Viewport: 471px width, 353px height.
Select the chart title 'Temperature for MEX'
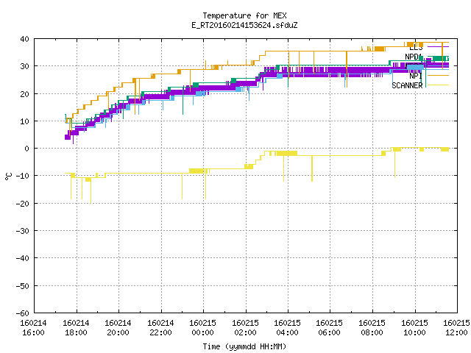point(244,15)
